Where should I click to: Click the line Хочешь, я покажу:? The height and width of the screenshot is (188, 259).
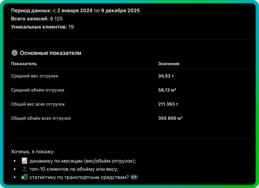click(x=33, y=152)
